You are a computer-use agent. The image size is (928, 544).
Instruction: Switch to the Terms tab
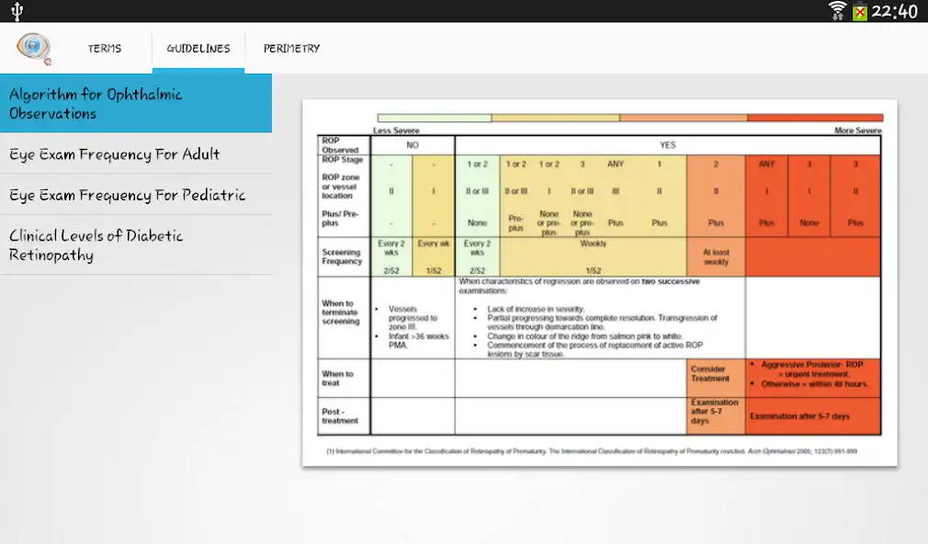pyautogui.click(x=105, y=49)
